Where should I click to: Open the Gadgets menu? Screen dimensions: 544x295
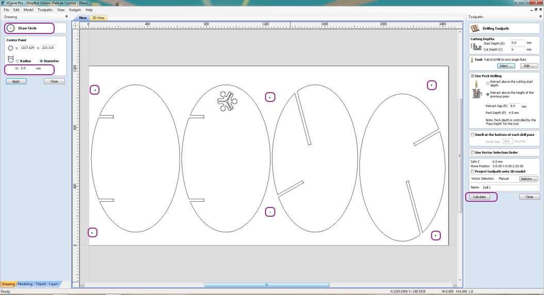pyautogui.click(x=75, y=10)
